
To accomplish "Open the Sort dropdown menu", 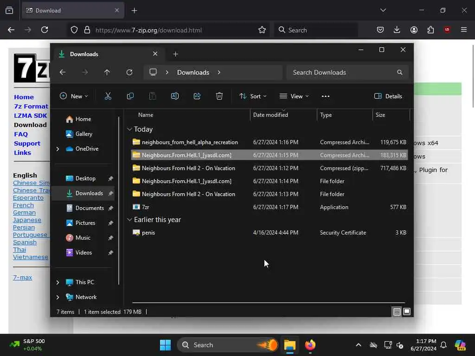I will [x=253, y=96].
